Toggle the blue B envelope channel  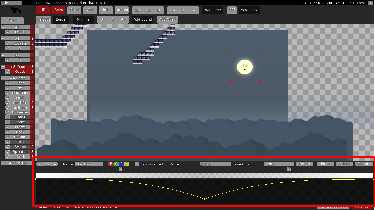click(121, 164)
